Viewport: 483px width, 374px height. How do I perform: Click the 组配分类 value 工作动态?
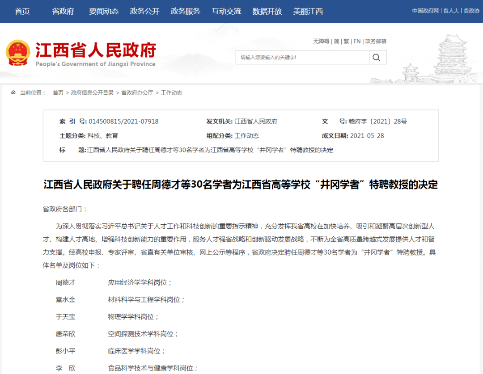(x=247, y=136)
